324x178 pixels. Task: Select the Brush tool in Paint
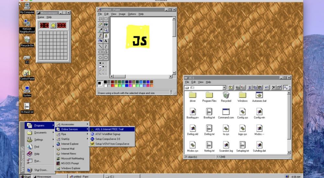(x=106, y=36)
